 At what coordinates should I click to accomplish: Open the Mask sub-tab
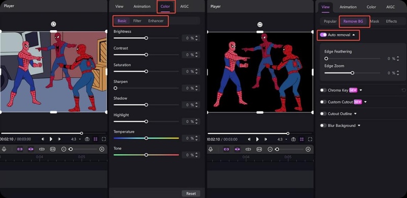coord(374,21)
